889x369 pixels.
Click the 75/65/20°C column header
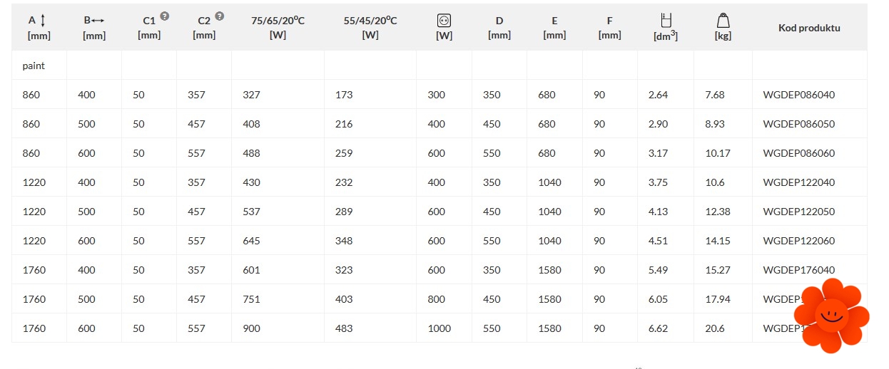point(278,27)
